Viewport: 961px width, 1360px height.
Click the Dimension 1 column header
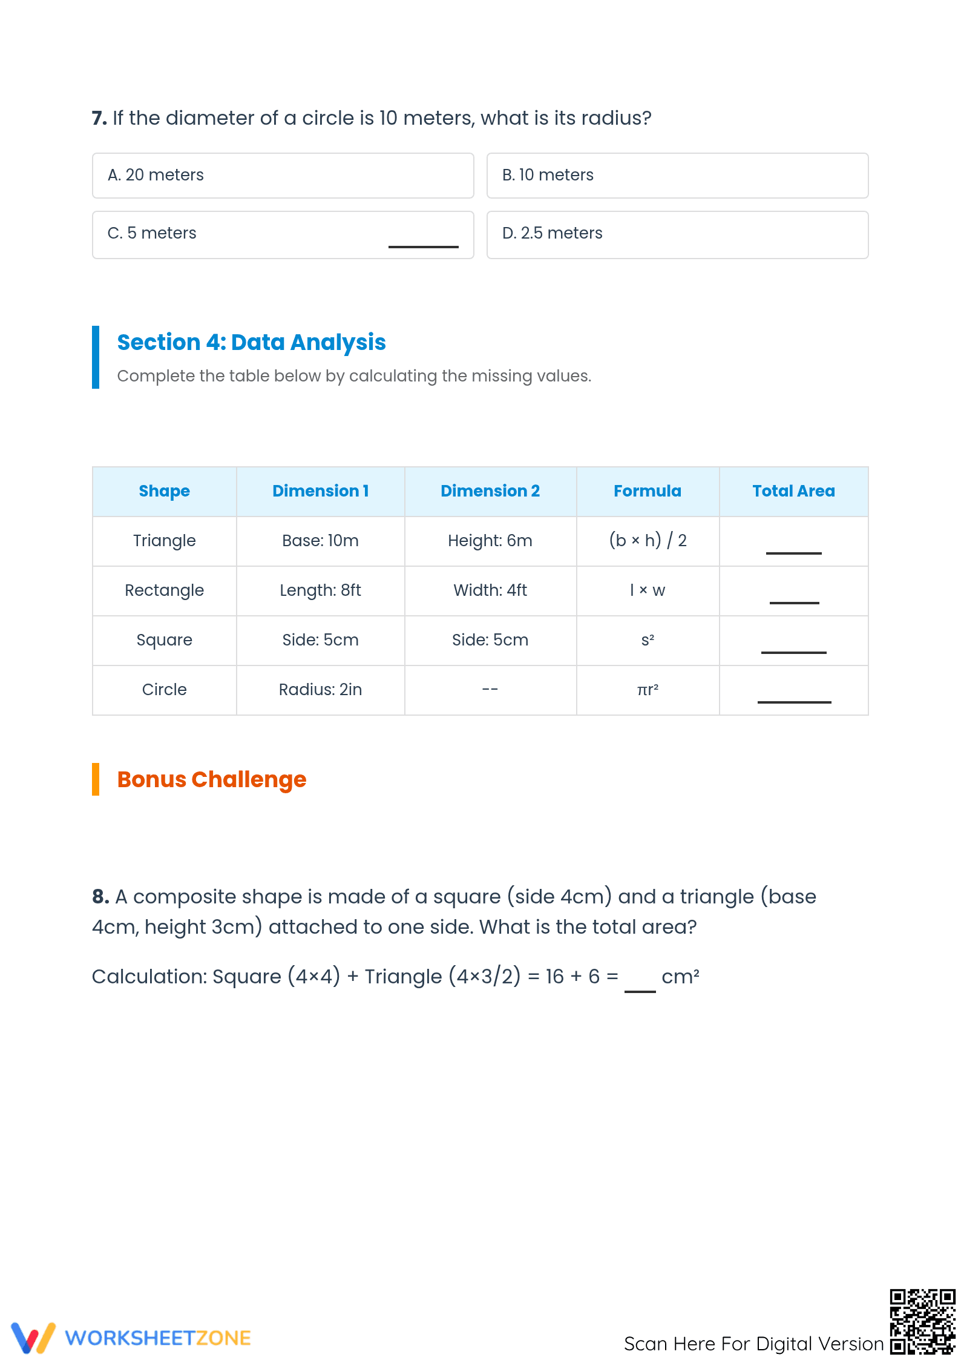pos(320,491)
